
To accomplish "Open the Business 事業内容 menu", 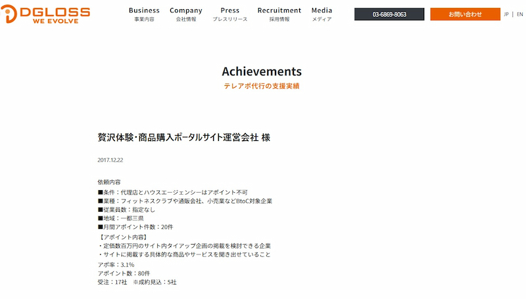I will tap(144, 14).
